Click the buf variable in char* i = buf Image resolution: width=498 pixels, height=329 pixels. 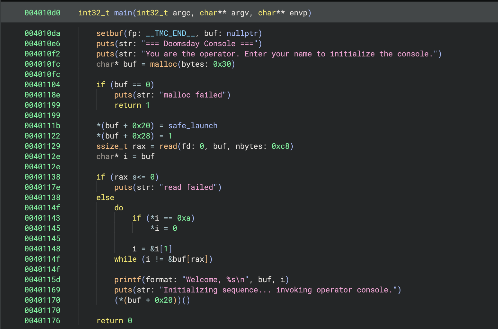148,156
